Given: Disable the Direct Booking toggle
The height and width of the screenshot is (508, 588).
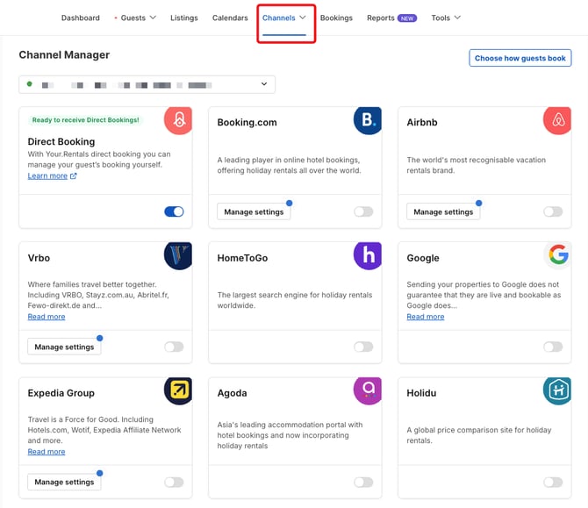Looking at the screenshot, I should click(174, 211).
